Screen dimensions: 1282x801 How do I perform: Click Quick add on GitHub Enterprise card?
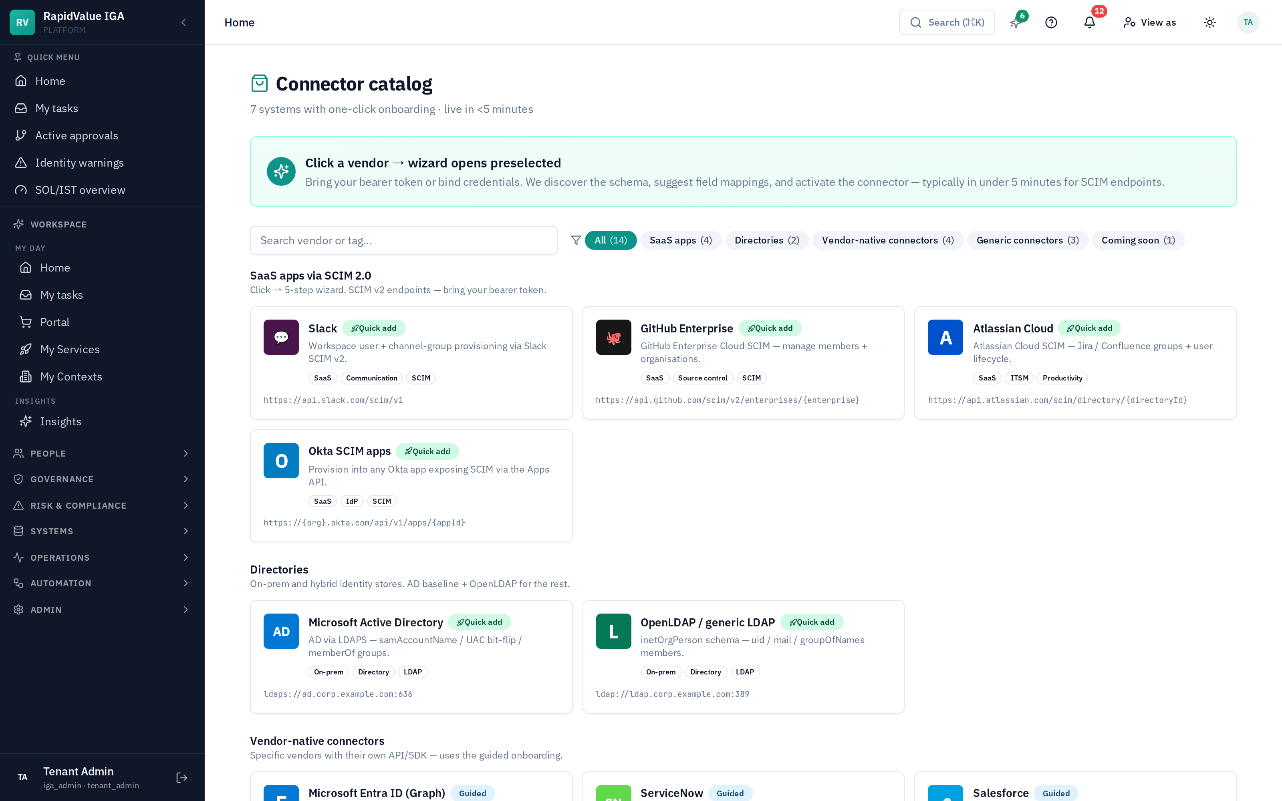point(770,328)
